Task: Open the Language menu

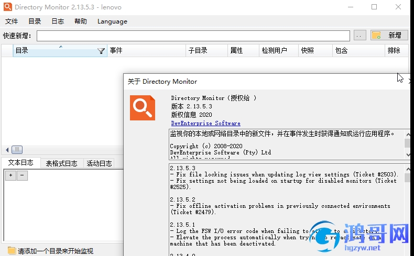Action: click(112, 21)
